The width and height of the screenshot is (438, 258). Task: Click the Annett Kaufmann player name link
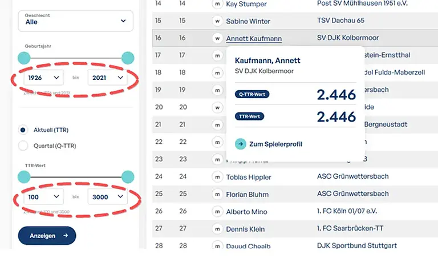[x=254, y=39]
